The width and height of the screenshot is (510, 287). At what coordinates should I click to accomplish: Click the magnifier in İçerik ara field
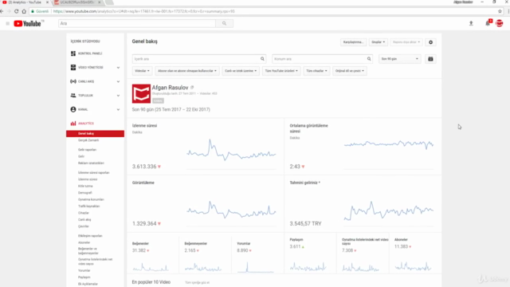tap(262, 59)
